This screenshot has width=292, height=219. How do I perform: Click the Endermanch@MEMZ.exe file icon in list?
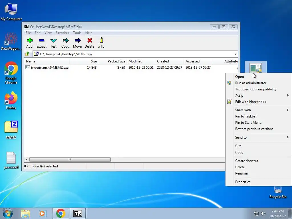point(28,67)
